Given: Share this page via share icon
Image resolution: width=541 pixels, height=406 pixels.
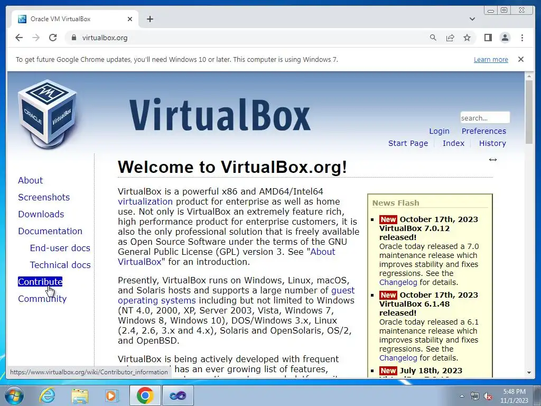Looking at the screenshot, I should (x=450, y=38).
